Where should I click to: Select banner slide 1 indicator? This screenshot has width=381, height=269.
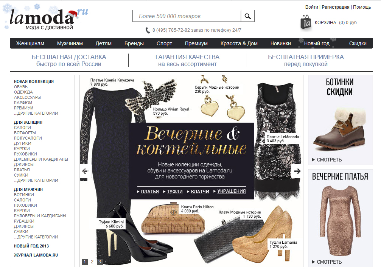pos(84,262)
